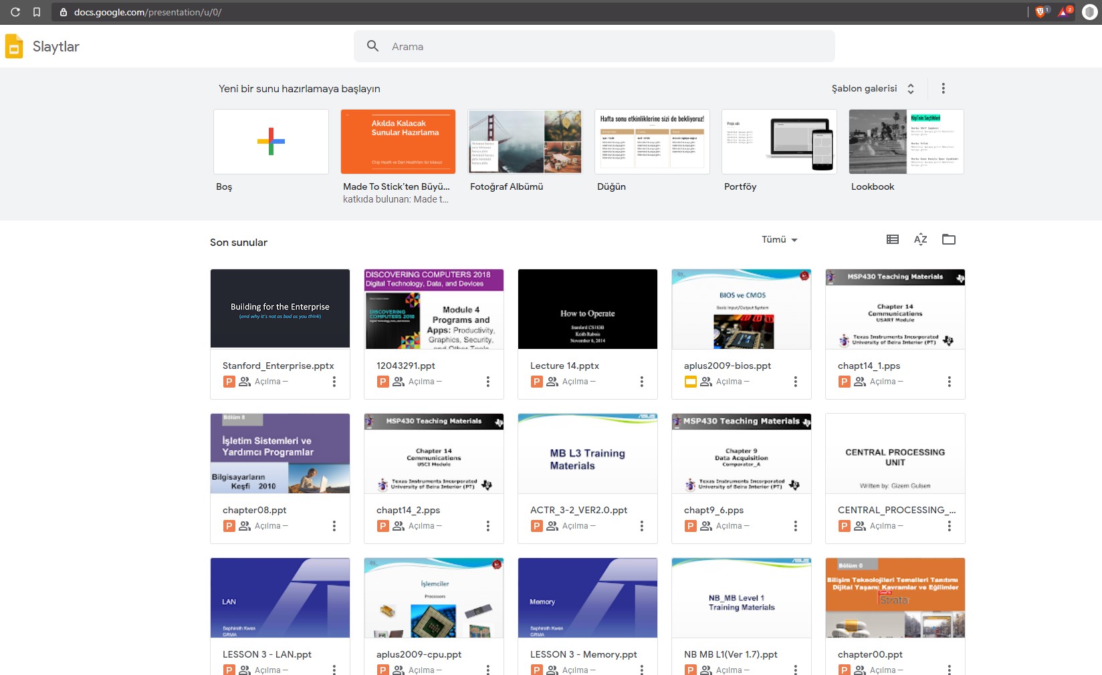
Task: Choose the Düğün template
Action: point(652,142)
